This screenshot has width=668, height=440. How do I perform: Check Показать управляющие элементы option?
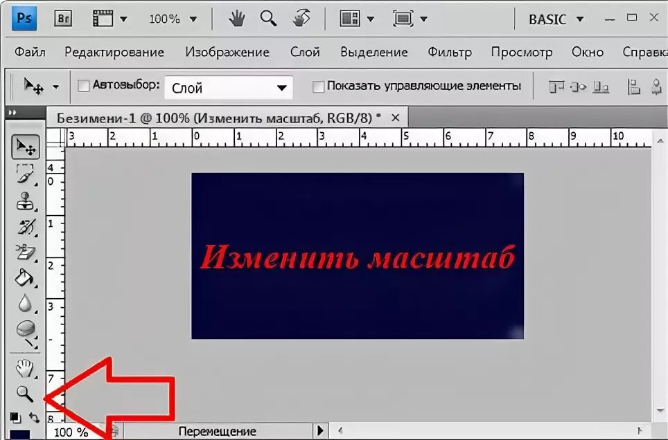[x=318, y=86]
